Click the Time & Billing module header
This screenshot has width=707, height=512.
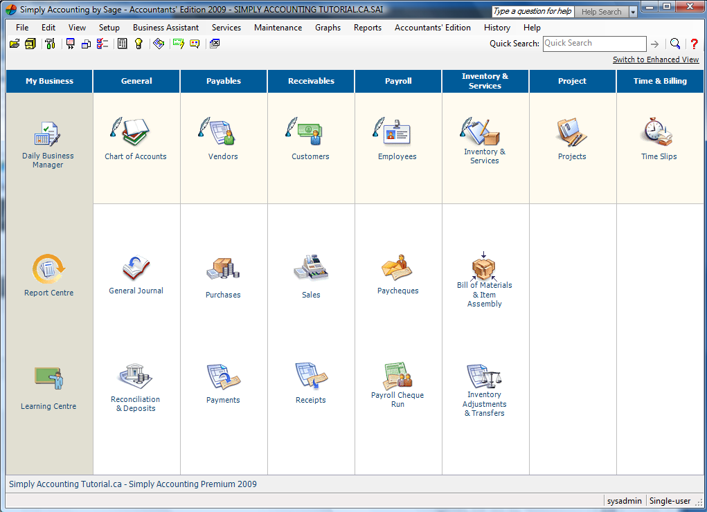click(x=660, y=81)
